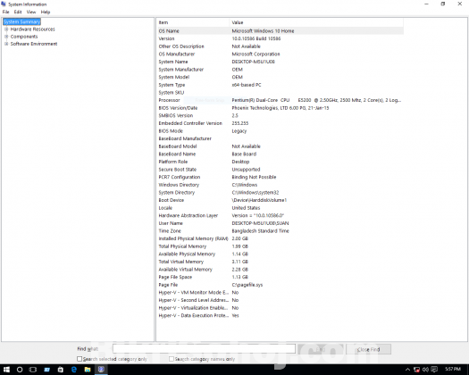The image size is (469, 375).
Task: Select Hyper-V VM Monitor Mode row
Action: click(x=281, y=293)
